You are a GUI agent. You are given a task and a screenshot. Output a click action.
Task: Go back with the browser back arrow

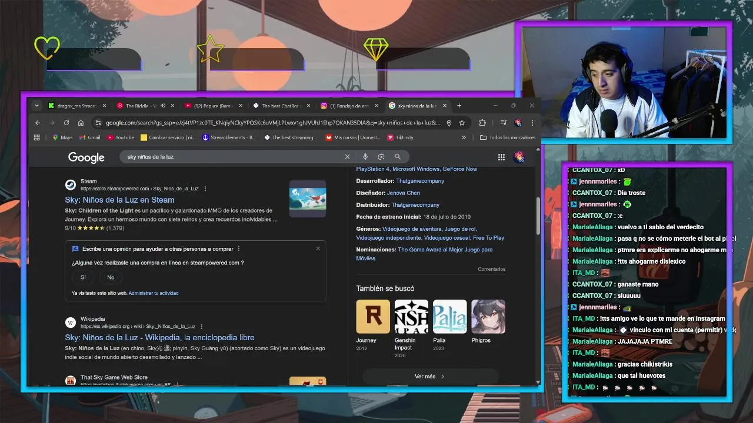38,123
